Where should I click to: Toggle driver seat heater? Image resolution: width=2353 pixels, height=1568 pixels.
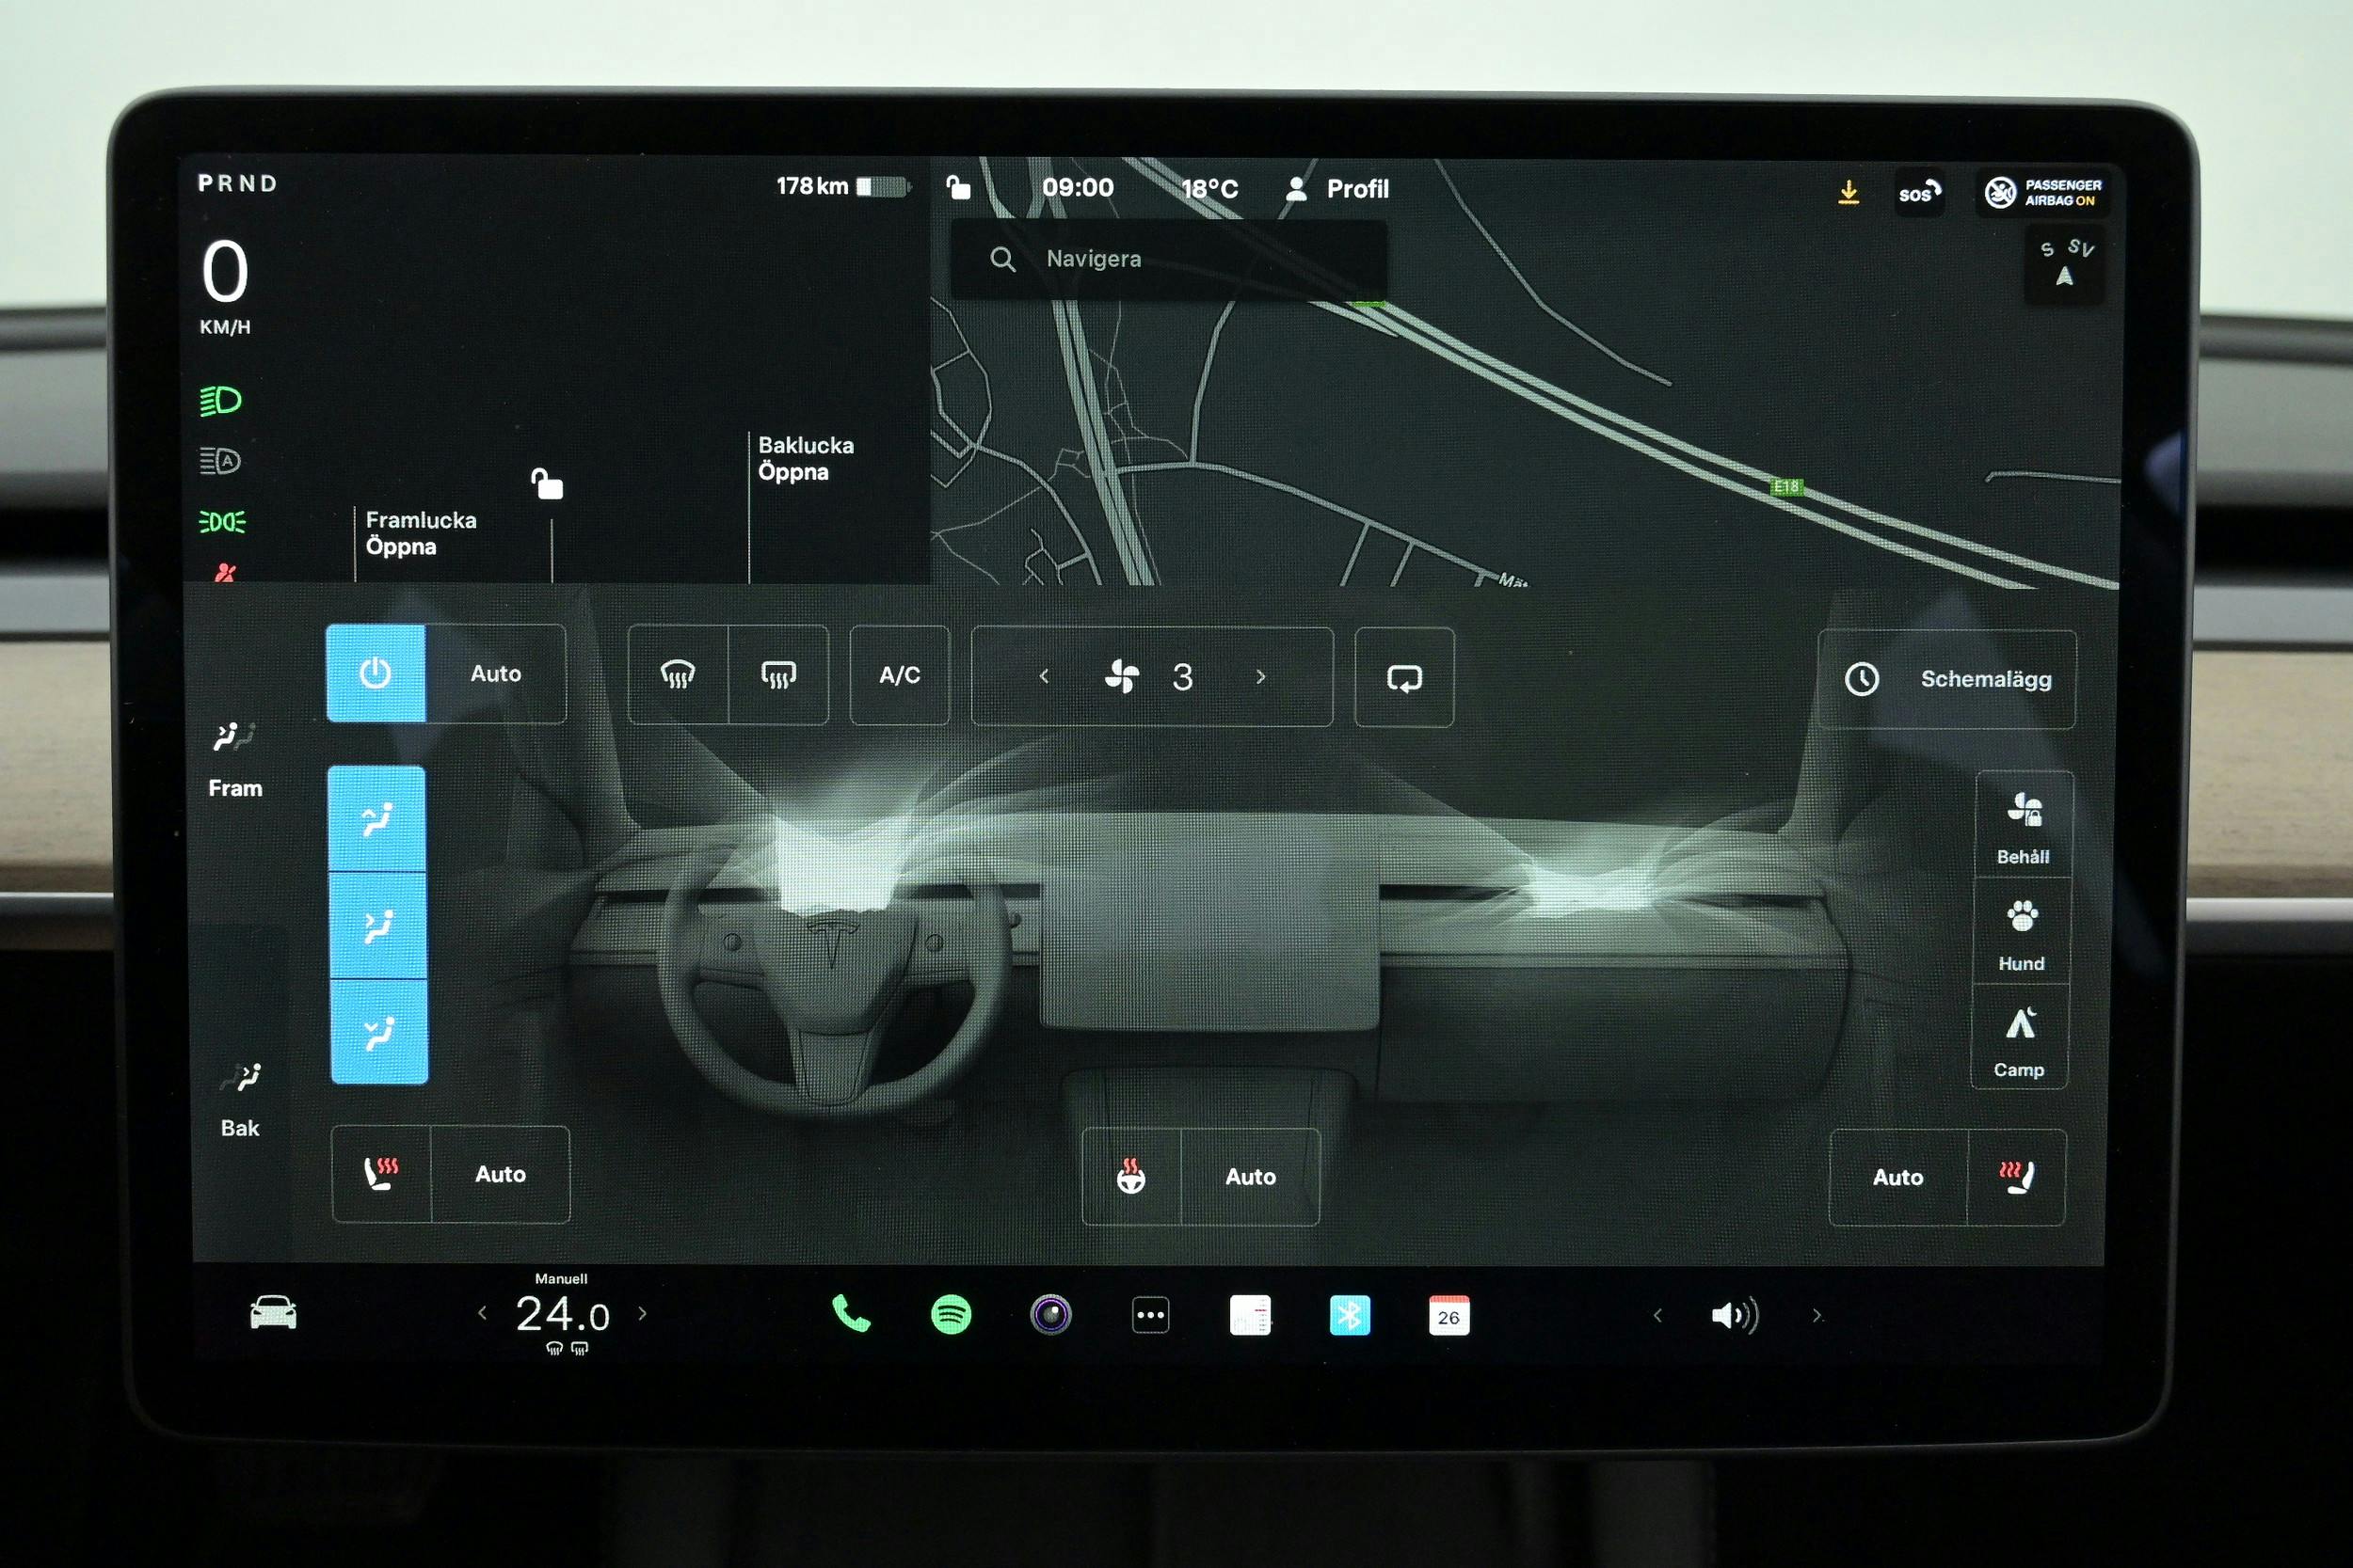click(381, 1173)
